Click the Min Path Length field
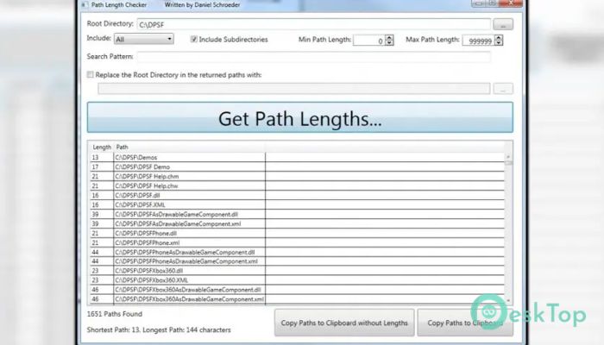The image size is (604, 345). (x=368, y=41)
